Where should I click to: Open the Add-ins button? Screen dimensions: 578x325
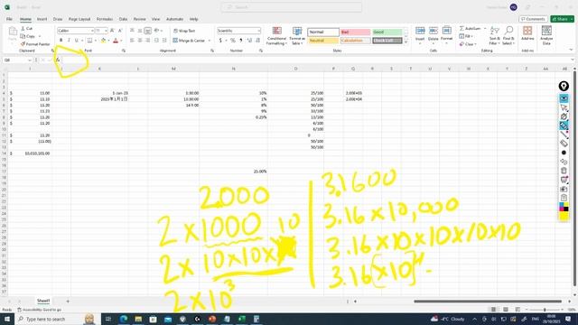pyautogui.click(x=527, y=33)
